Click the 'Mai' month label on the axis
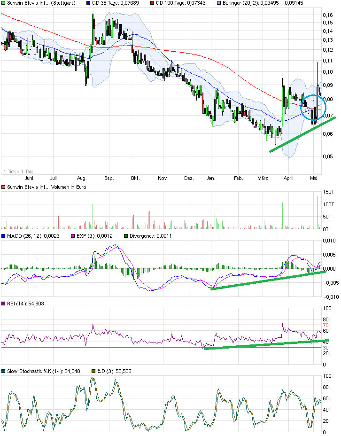 pyautogui.click(x=313, y=178)
